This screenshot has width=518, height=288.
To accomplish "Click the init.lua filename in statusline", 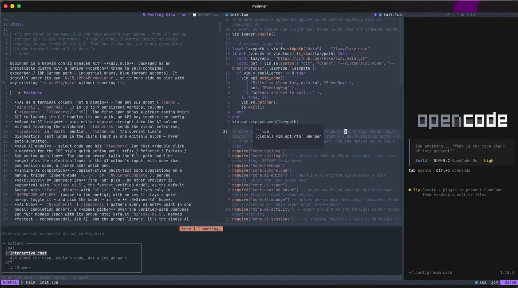I will 49,282.
